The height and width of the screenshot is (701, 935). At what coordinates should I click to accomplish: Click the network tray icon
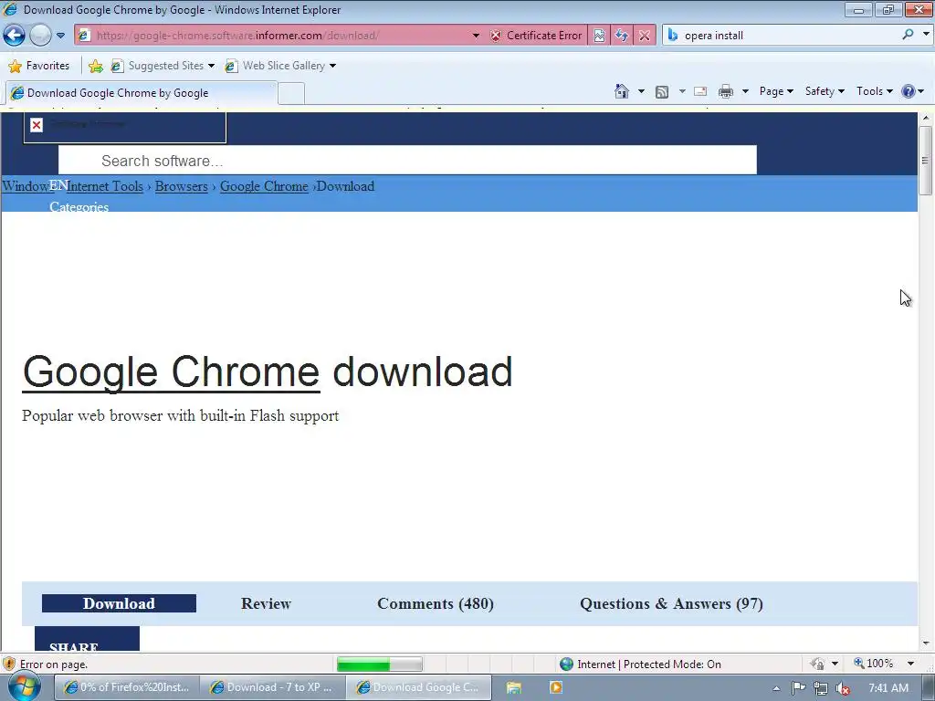click(x=821, y=688)
